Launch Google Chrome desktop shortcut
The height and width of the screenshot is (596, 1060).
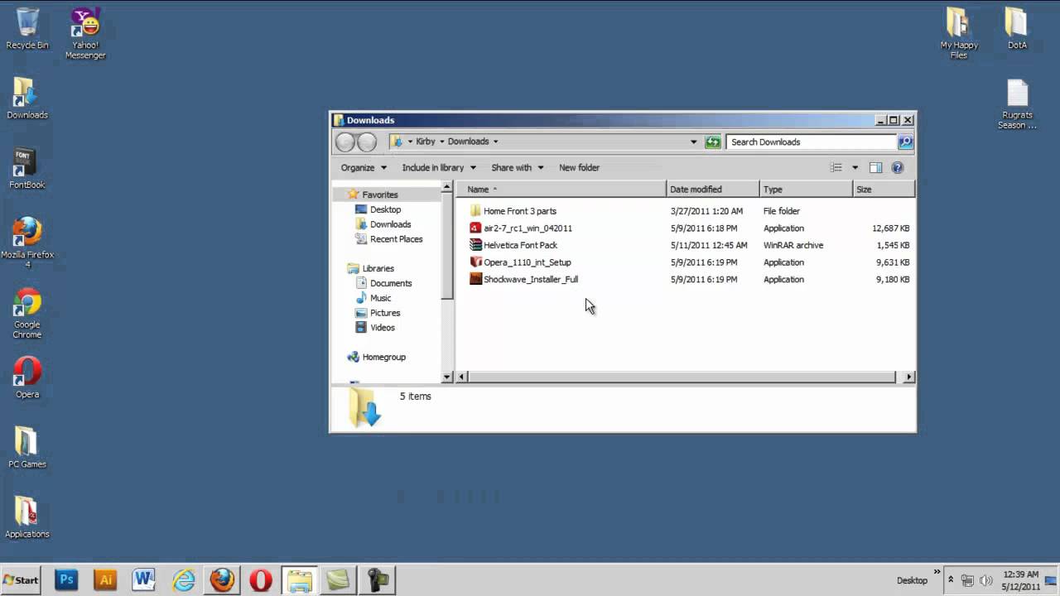click(27, 314)
